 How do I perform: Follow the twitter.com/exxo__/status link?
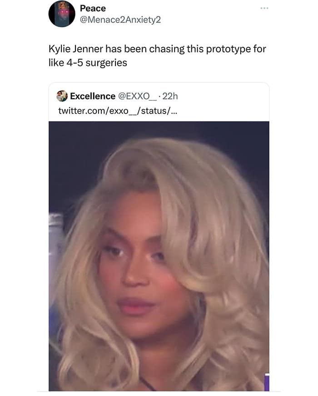[x=118, y=110]
